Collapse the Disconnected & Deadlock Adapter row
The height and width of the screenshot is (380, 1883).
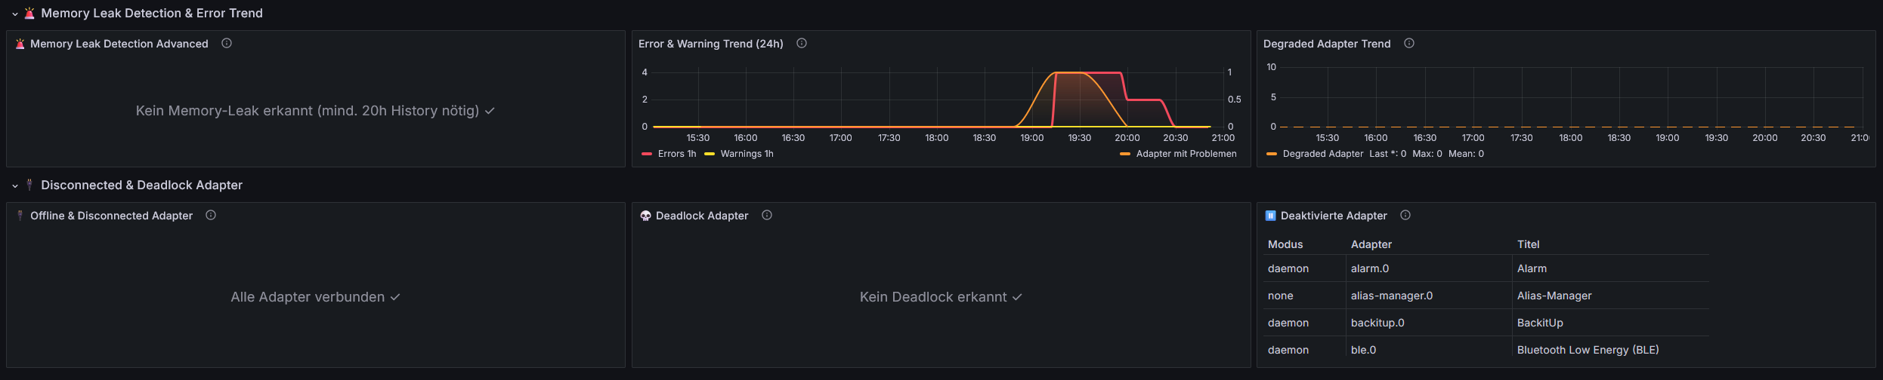(x=15, y=185)
